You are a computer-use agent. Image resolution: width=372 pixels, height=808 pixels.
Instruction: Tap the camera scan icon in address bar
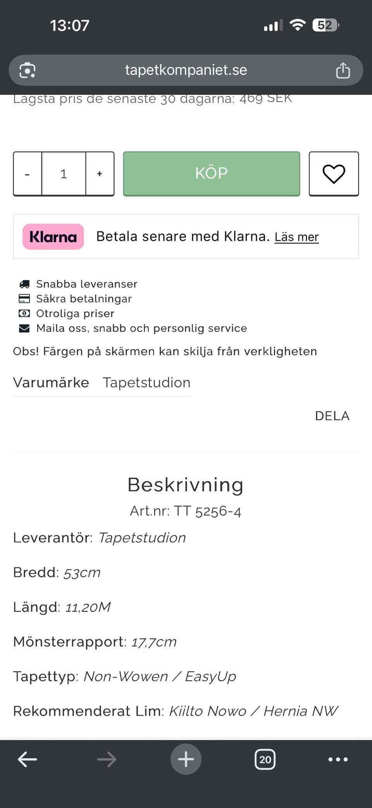tap(28, 70)
